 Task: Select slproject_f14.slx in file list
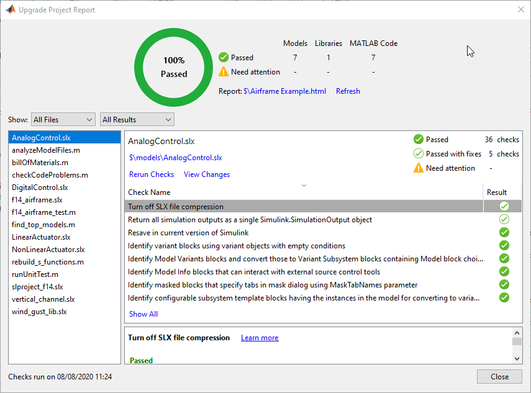pyautogui.click(x=65, y=287)
